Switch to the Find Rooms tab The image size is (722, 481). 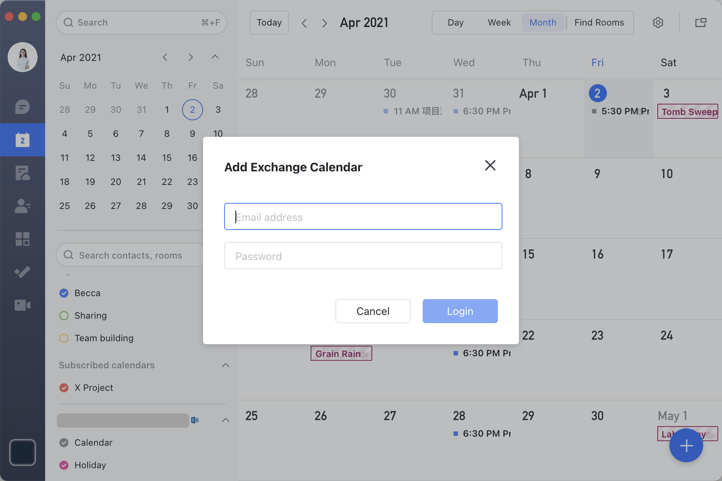599,23
